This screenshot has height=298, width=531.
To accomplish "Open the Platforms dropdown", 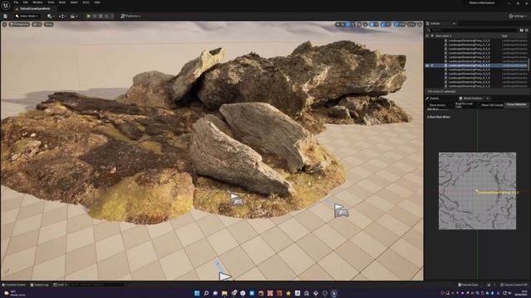I will point(131,16).
